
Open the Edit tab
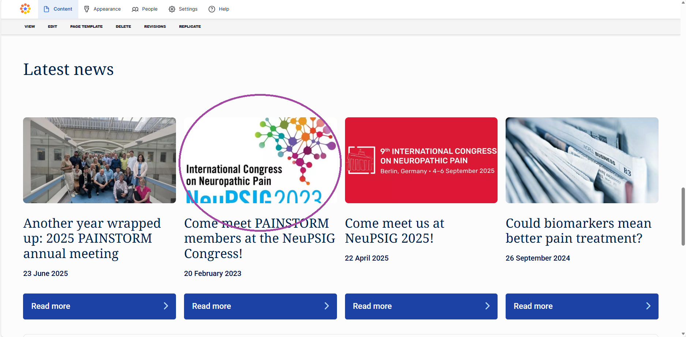tap(52, 27)
